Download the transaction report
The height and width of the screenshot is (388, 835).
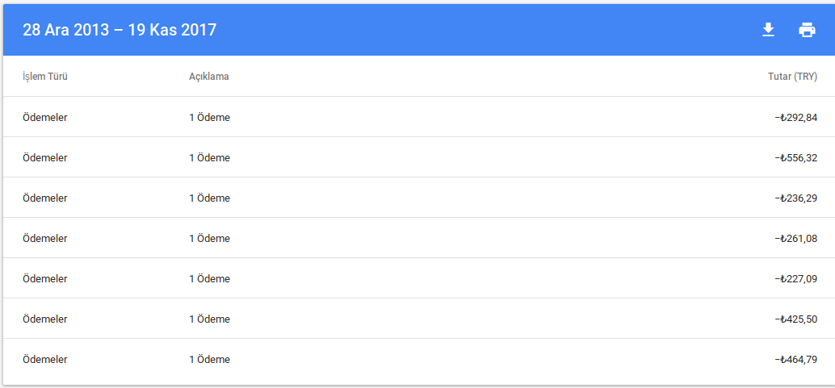[768, 30]
